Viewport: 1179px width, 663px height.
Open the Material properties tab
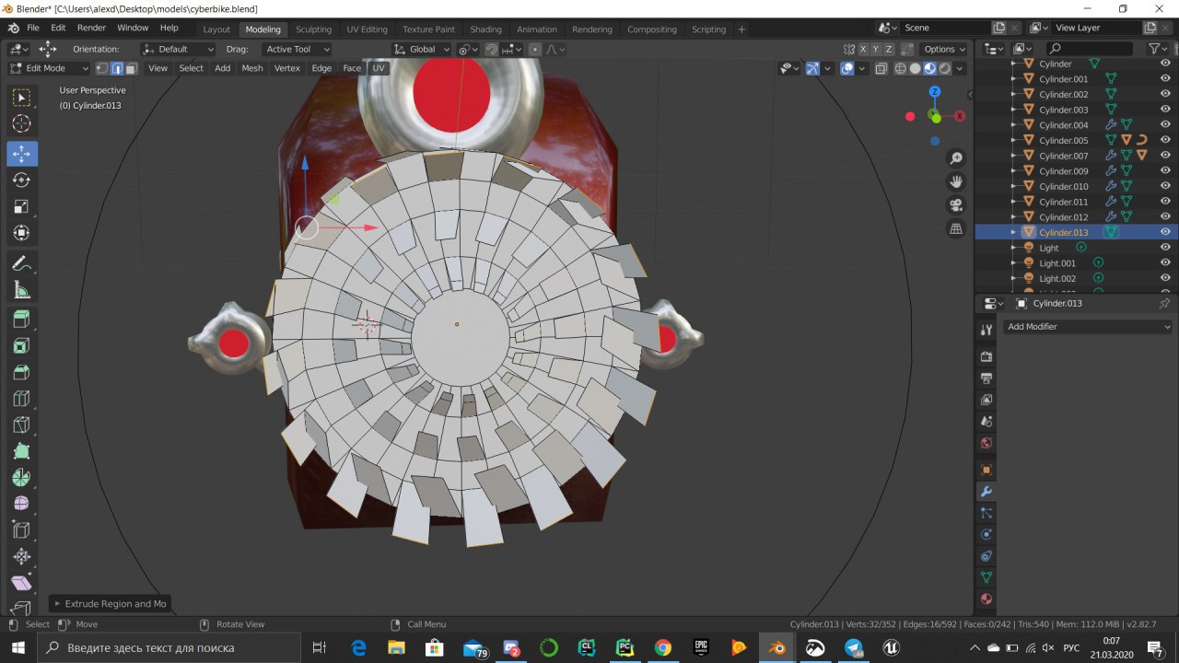click(x=986, y=599)
